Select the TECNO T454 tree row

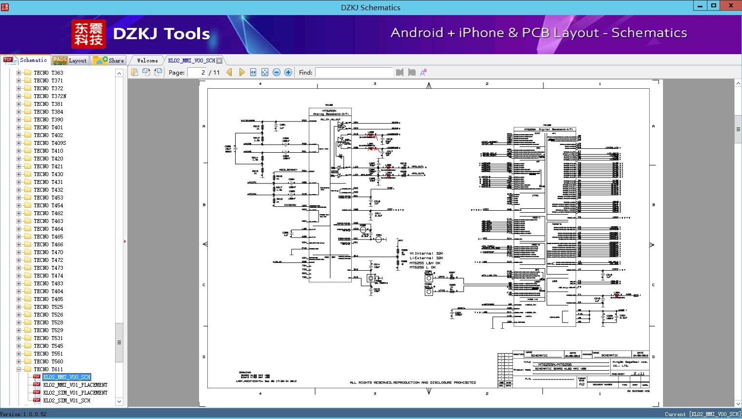tap(48, 205)
